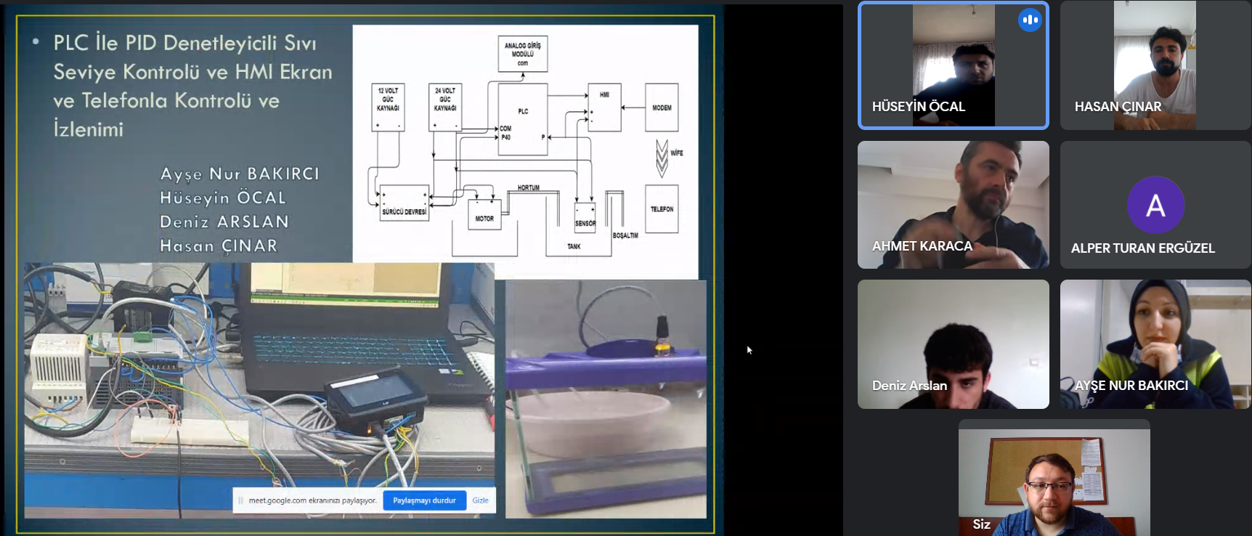Click the MOTOR block in the diagram
Viewport: 1252px width, 536px height.
[484, 216]
